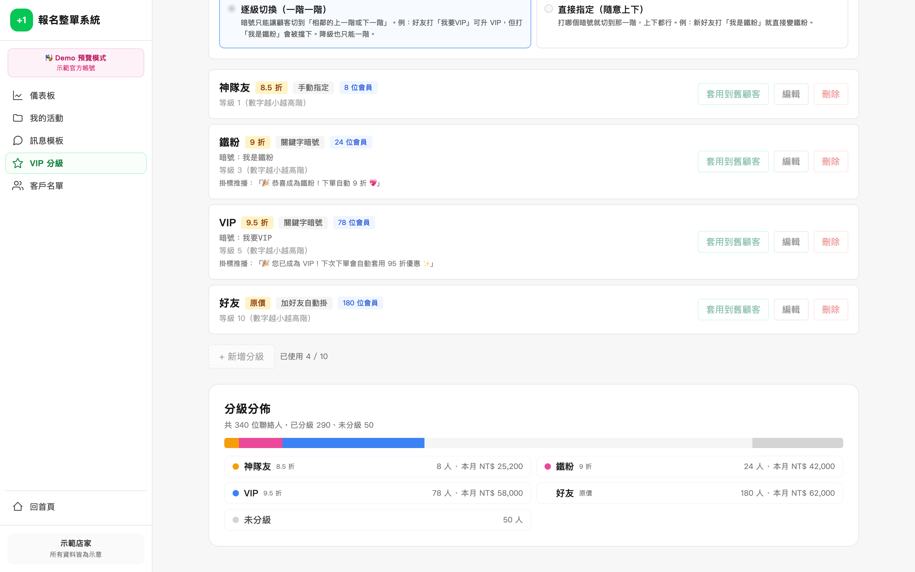Click the 新增分級 add tier button
This screenshot has width=915, height=572.
tap(241, 356)
